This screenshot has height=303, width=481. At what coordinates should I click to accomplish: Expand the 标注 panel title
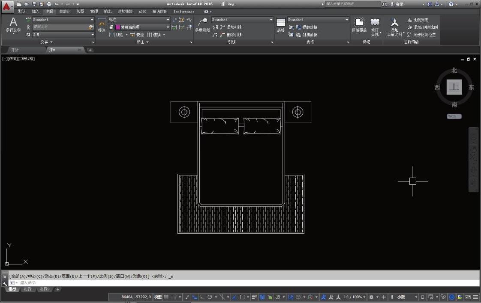[142, 42]
